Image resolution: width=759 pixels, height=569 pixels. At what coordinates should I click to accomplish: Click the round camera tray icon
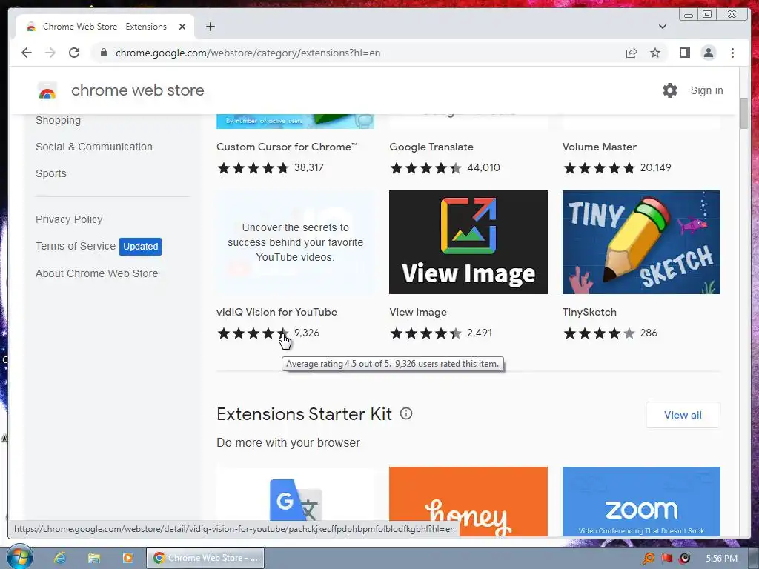tap(685, 559)
